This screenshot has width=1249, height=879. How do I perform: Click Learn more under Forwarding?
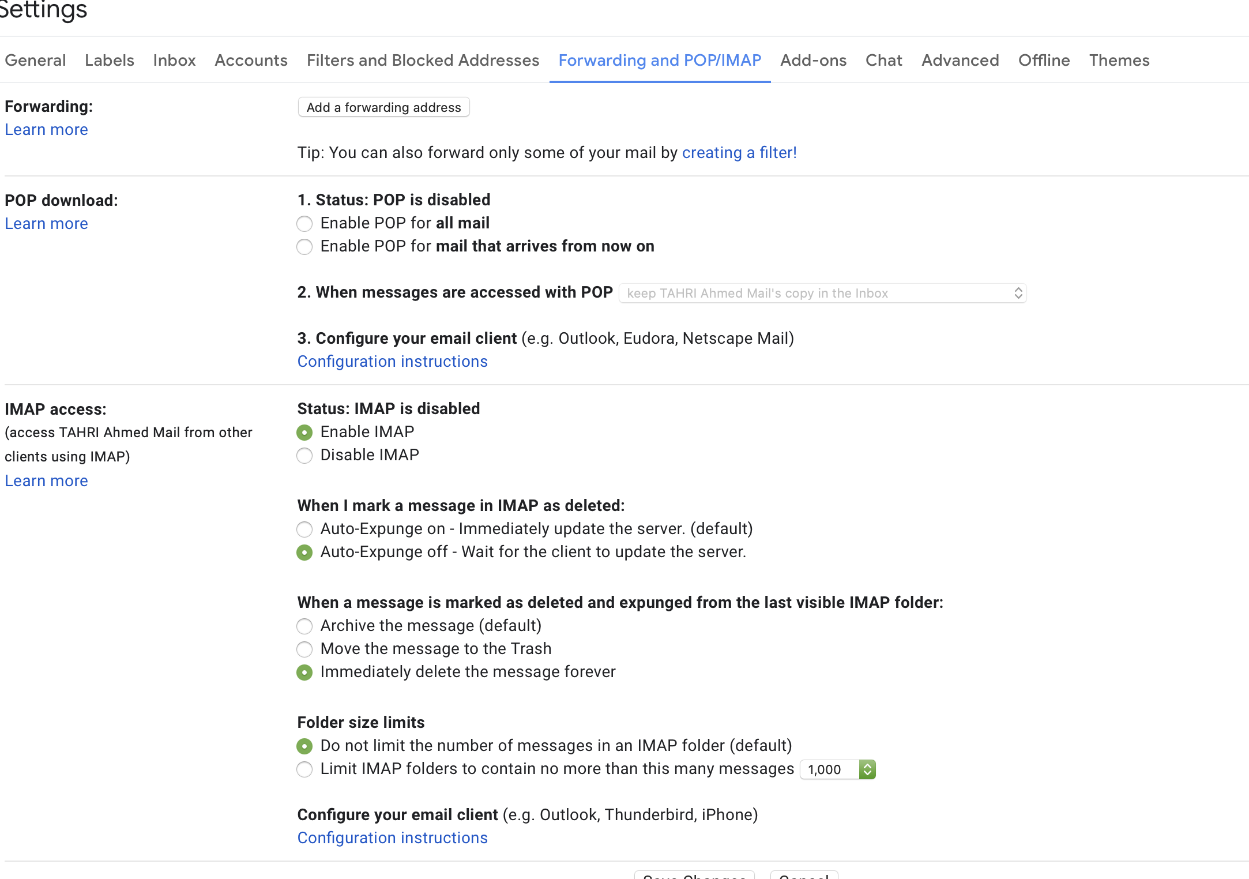(x=46, y=130)
